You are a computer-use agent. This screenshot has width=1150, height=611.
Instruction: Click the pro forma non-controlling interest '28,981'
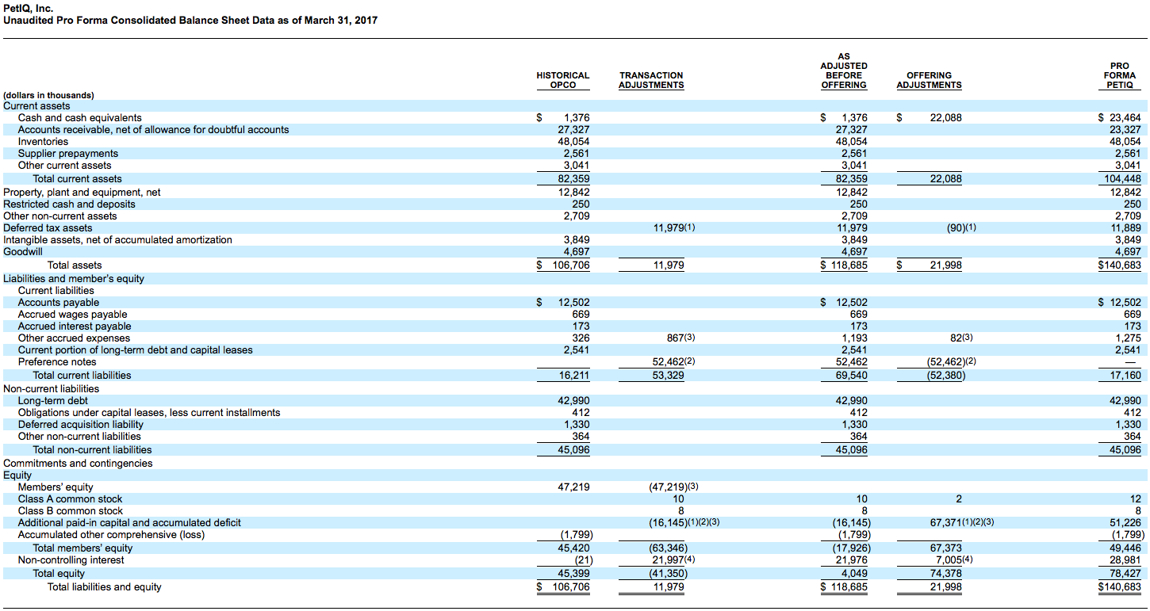[x=1125, y=559]
